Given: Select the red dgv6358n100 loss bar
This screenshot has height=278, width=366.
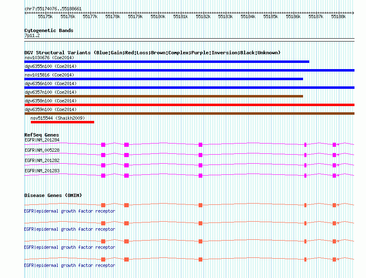Looking at the screenshot, I should [189, 105].
